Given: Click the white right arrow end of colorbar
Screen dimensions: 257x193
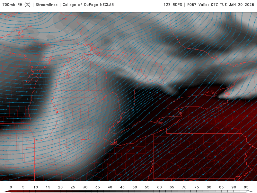Looking at the screenshot, I should (249, 191).
